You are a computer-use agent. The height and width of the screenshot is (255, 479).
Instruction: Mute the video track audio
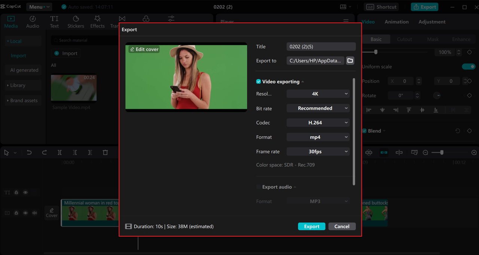coord(34,213)
